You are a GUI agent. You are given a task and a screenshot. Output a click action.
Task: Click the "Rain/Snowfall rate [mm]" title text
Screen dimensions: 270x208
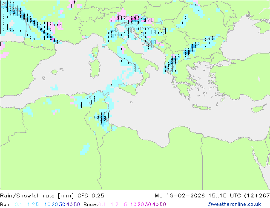pos(37,196)
